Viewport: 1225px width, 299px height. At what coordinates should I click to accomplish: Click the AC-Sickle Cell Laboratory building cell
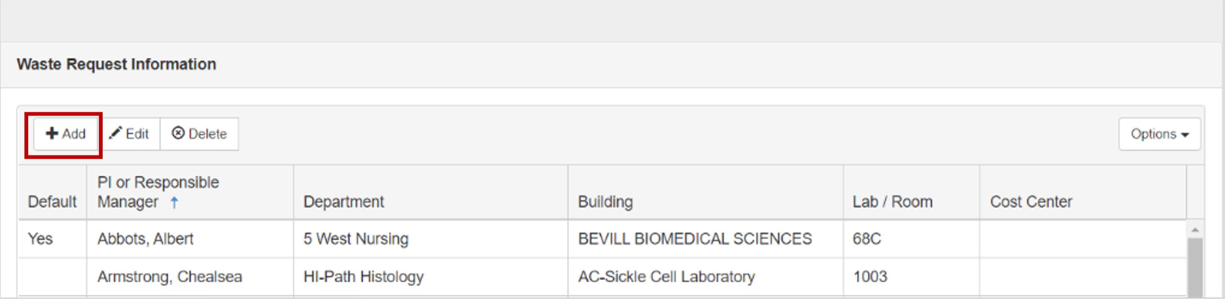click(x=666, y=277)
